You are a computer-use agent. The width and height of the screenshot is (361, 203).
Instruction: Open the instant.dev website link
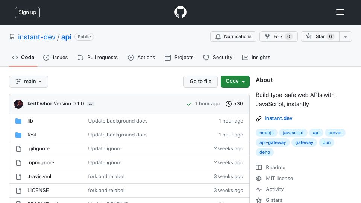pyautogui.click(x=278, y=118)
